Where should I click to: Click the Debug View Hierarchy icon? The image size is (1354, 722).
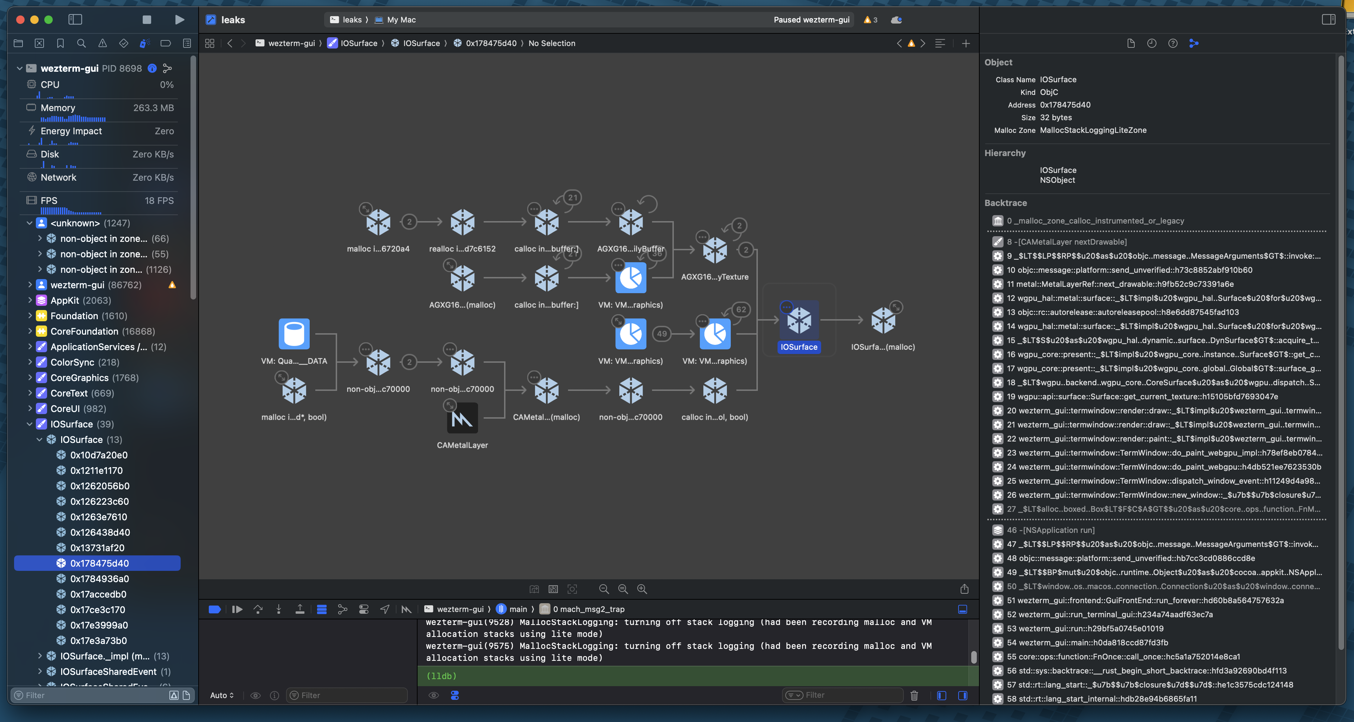322,609
